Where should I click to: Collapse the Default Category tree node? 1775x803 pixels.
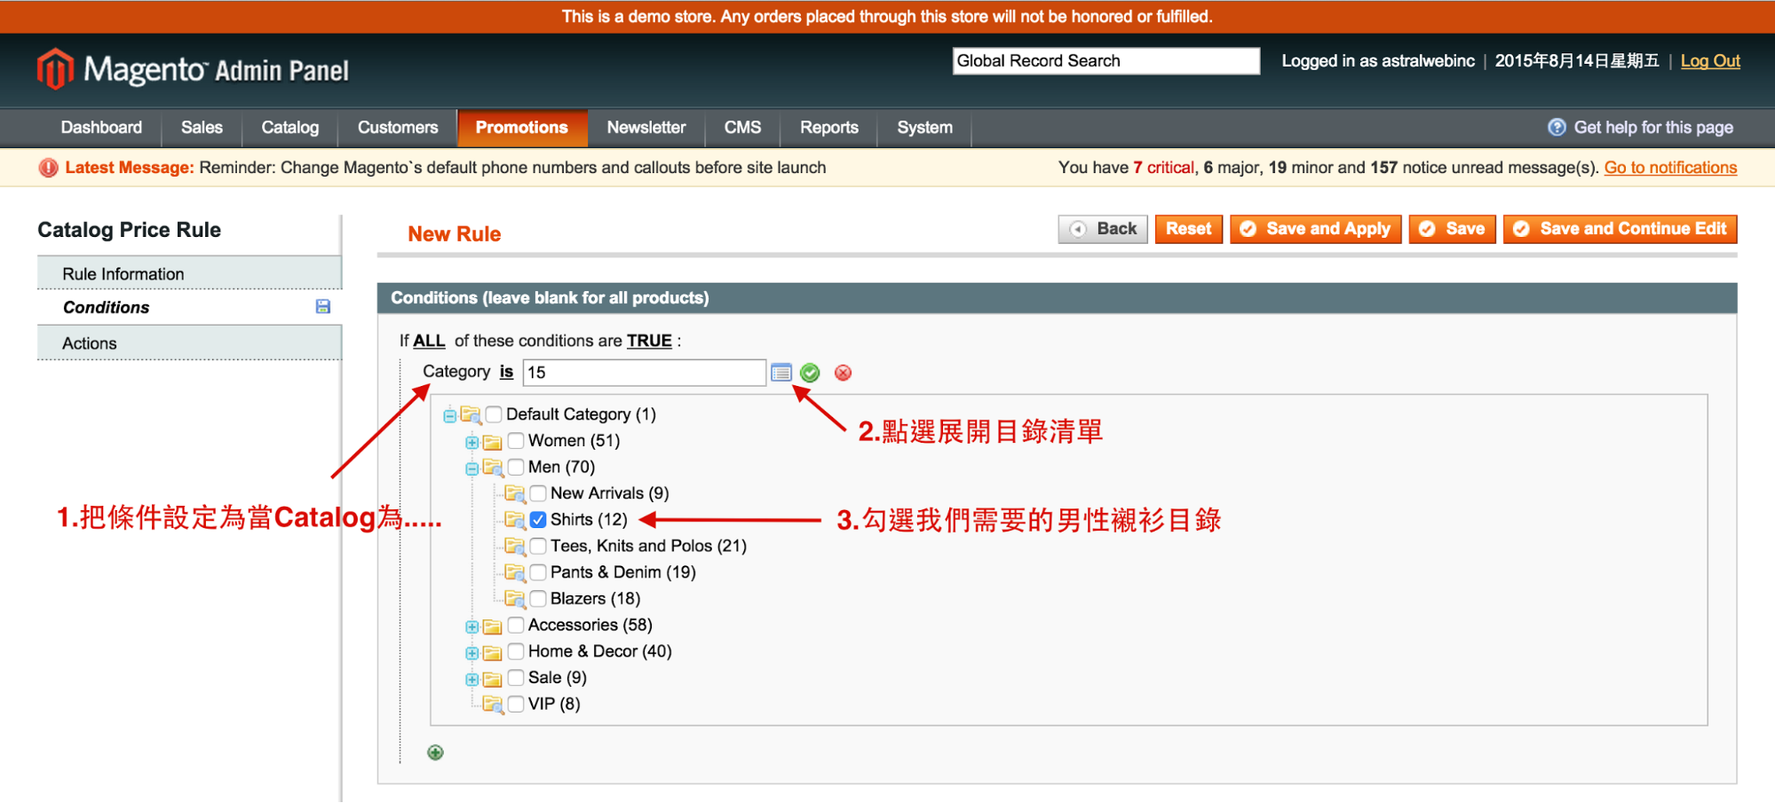(449, 415)
